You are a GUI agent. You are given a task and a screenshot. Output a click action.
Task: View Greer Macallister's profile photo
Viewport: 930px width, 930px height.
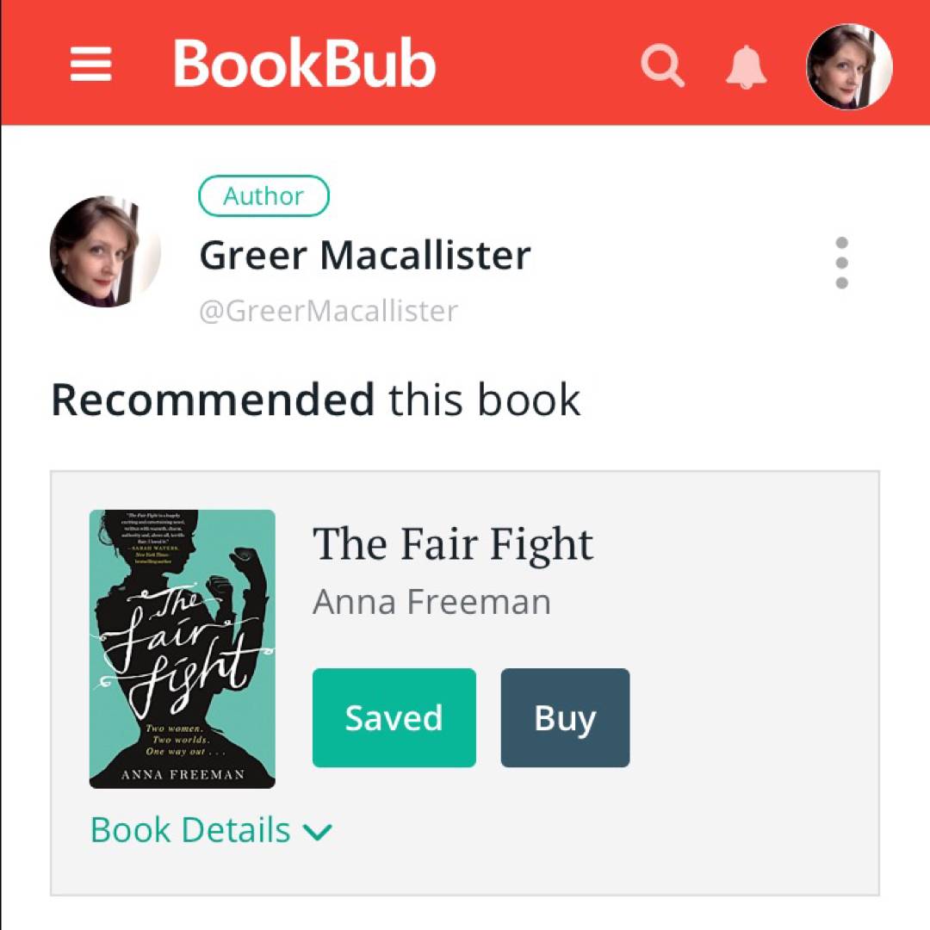click(105, 251)
